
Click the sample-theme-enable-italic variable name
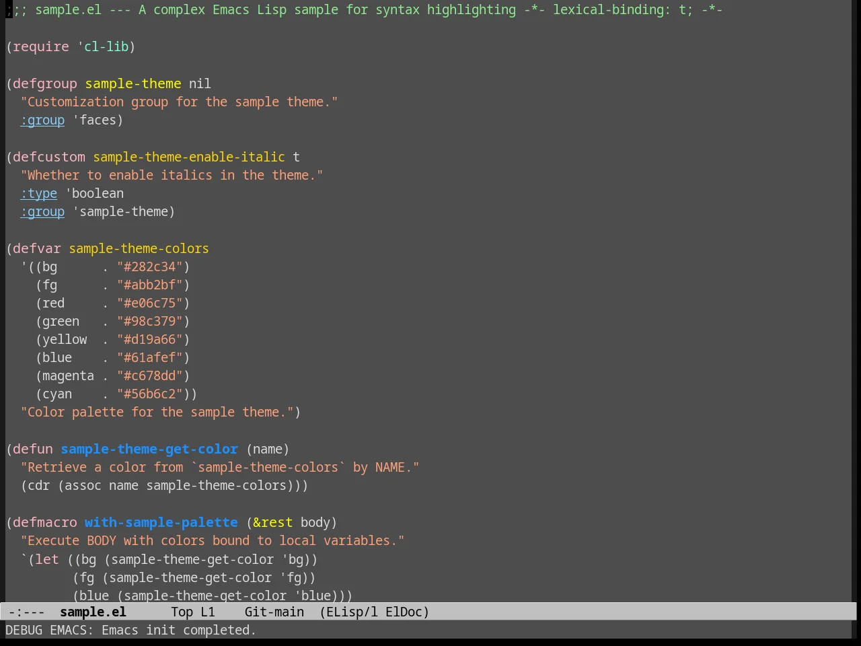point(189,157)
